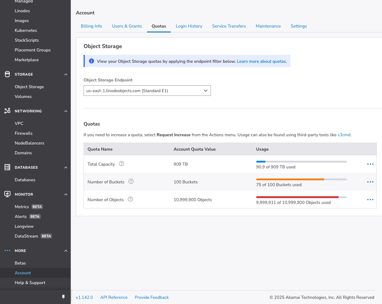The image size is (382, 304).
Task: Go to the Service Transfers tab
Action: coord(229,26)
